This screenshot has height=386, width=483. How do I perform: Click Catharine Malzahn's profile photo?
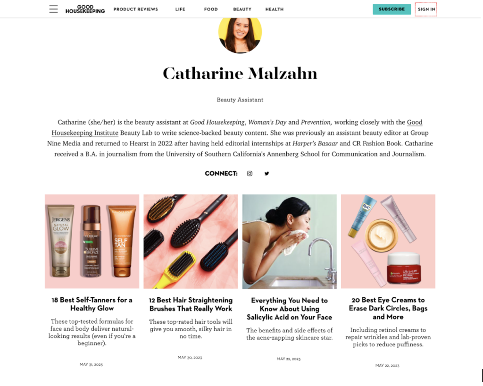pos(240,34)
